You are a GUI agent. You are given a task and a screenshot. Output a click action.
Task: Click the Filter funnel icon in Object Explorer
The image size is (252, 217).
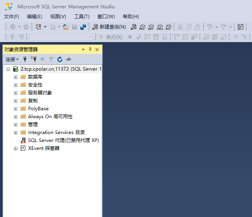pyautogui.click(x=51, y=60)
